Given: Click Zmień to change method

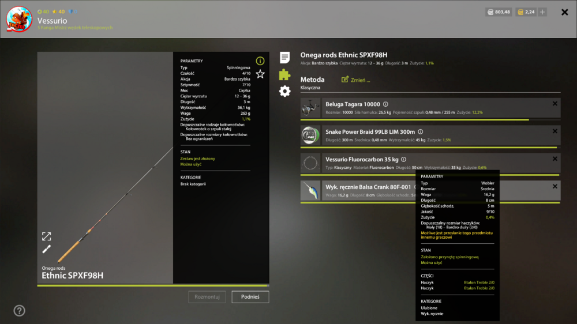Looking at the screenshot, I should pos(356,80).
